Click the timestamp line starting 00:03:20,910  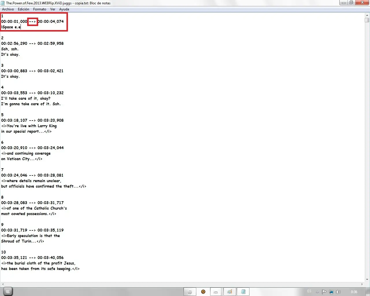point(32,148)
